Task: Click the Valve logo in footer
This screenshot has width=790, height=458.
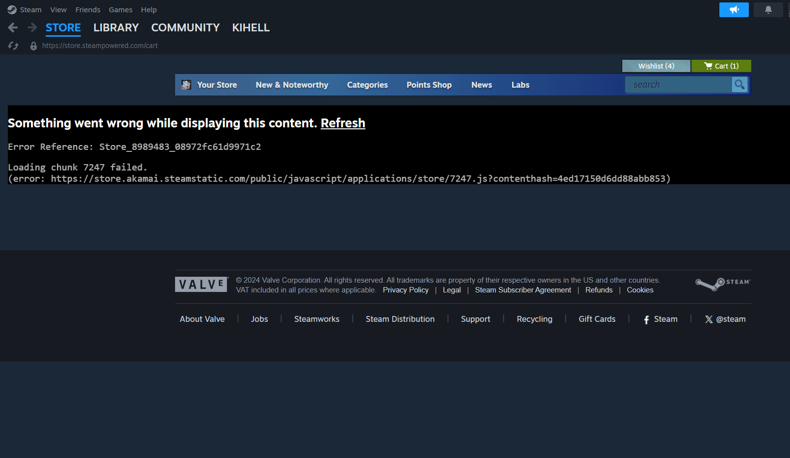Action: (x=201, y=285)
